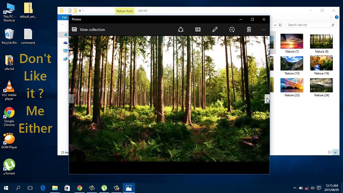
Task: Click the magnifier icon in Explorer search box
Action: click(333, 25)
